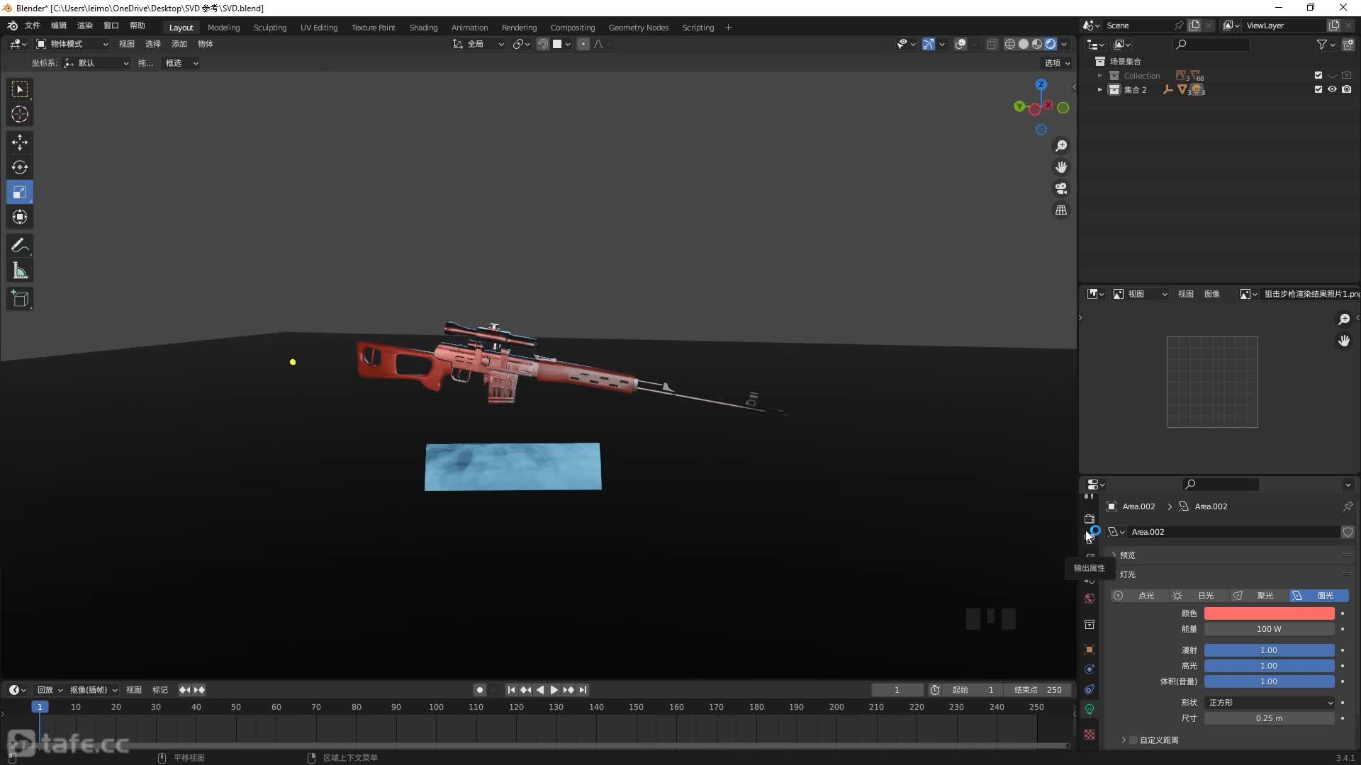
Task: Click the fake user shield icon
Action: (x=1348, y=532)
